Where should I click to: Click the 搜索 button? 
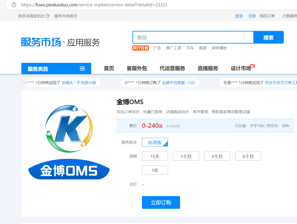268,37
